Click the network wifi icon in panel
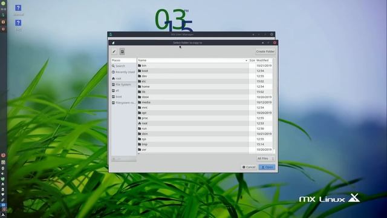This screenshot has height=218, width=387. pos(2,194)
